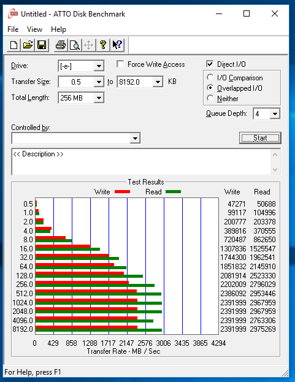This screenshot has width=295, height=382.
Task: Save benchmark results with floppy icon
Action: tap(42, 45)
